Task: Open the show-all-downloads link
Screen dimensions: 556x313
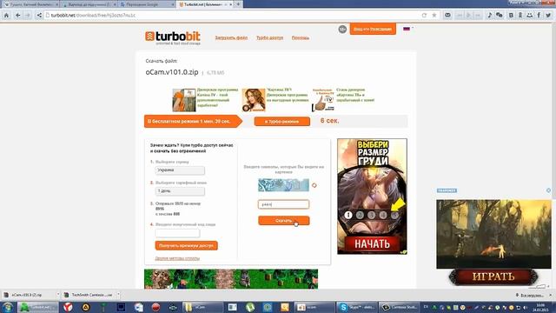Action: pos(530,296)
